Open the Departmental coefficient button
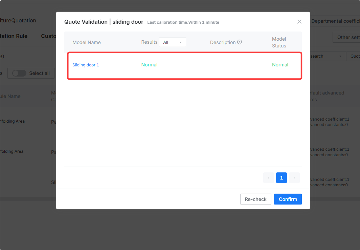The width and height of the screenshot is (360, 250). tap(335, 21)
